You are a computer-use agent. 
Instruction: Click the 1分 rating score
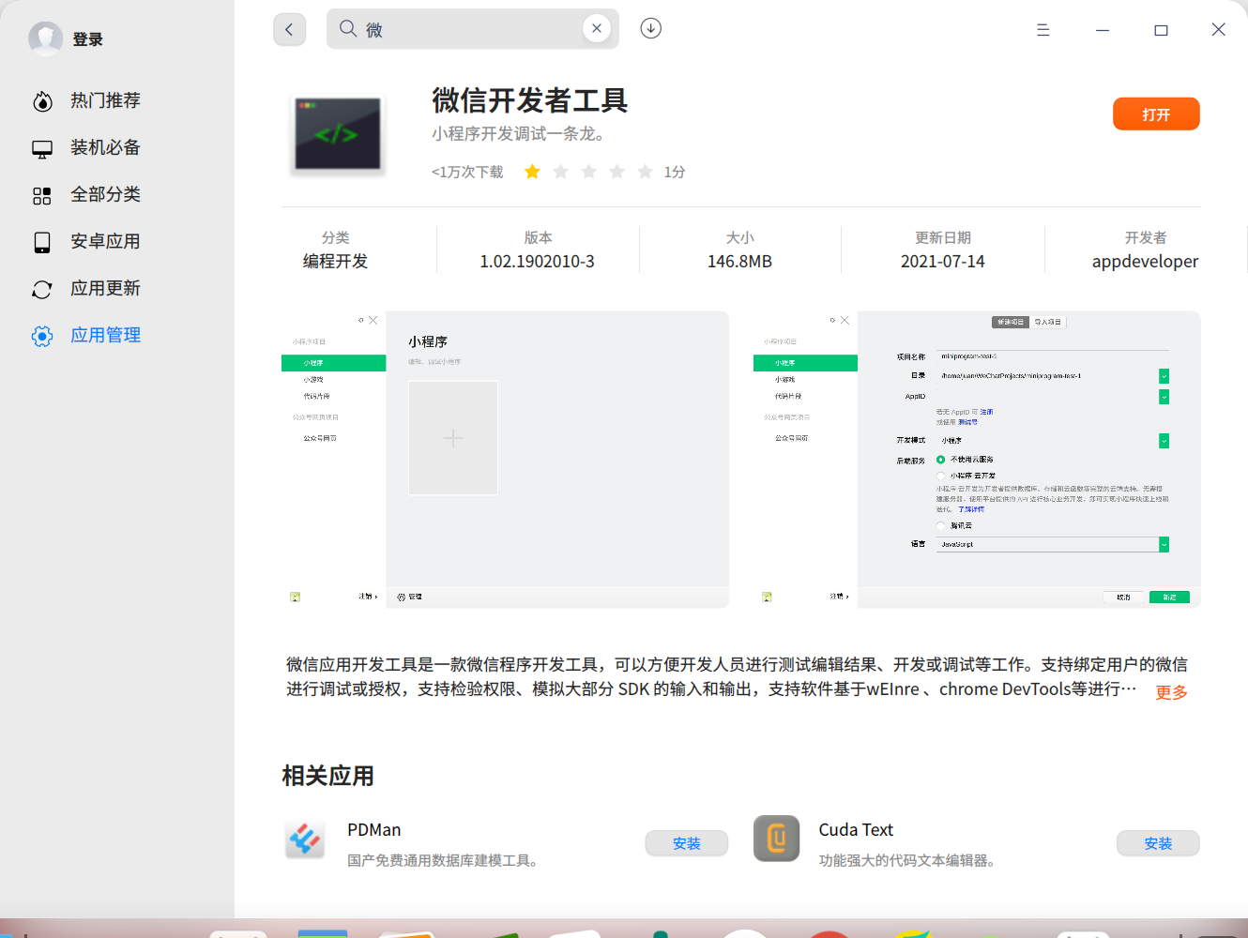[675, 173]
